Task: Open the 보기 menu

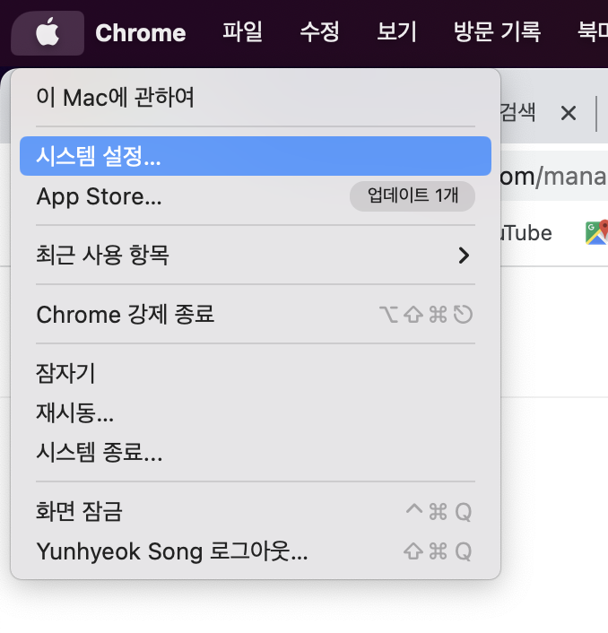Action: 396,32
